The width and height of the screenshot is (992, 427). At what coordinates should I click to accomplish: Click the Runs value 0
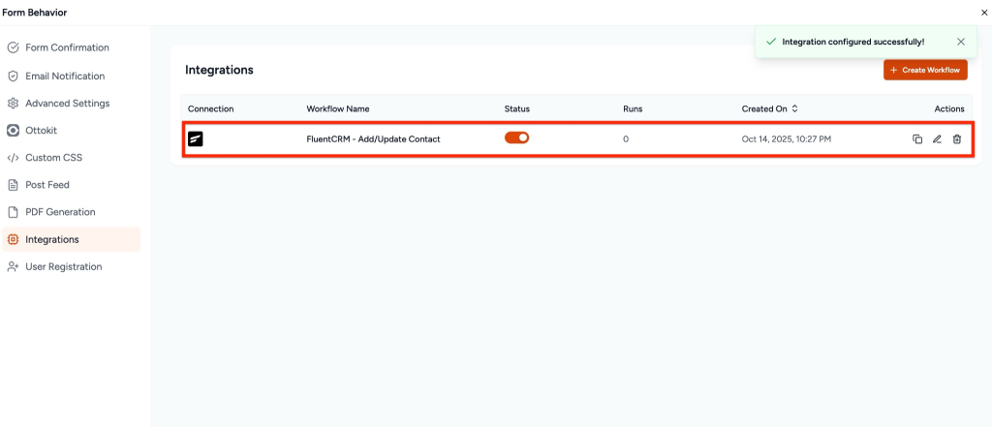[626, 139]
